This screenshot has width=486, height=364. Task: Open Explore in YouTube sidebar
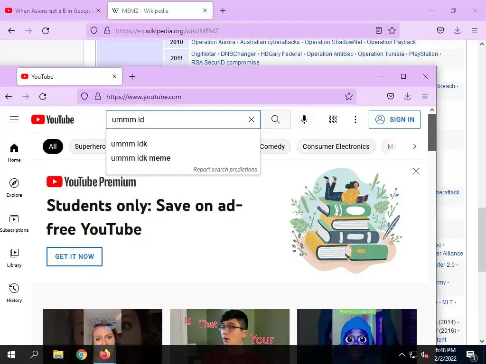(14, 188)
